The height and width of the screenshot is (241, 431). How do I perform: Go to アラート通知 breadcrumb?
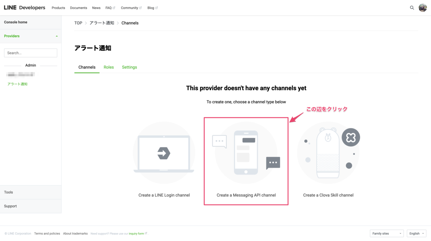tap(102, 23)
